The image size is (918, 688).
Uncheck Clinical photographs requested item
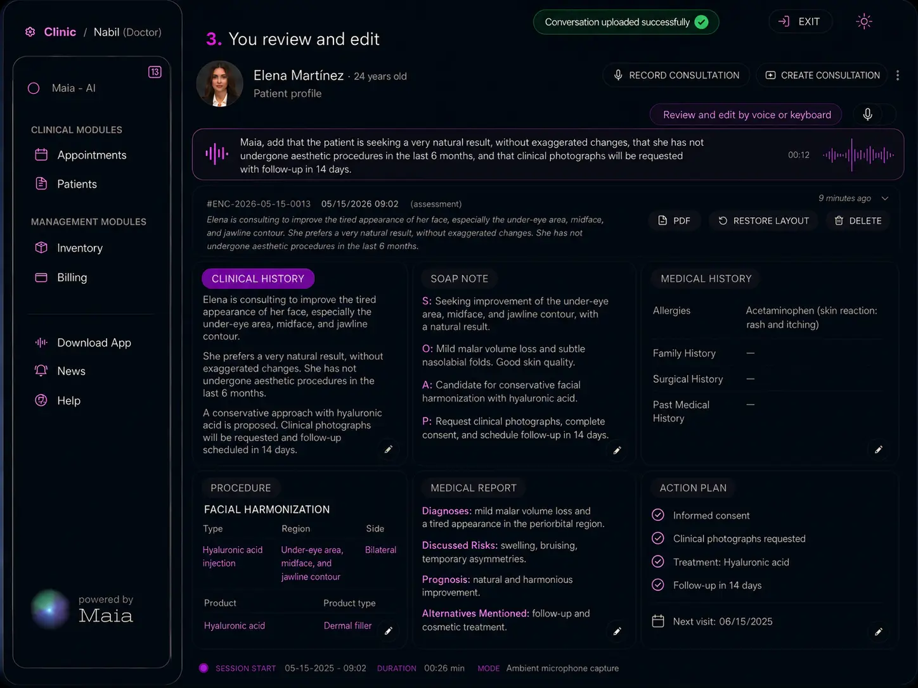coord(658,538)
